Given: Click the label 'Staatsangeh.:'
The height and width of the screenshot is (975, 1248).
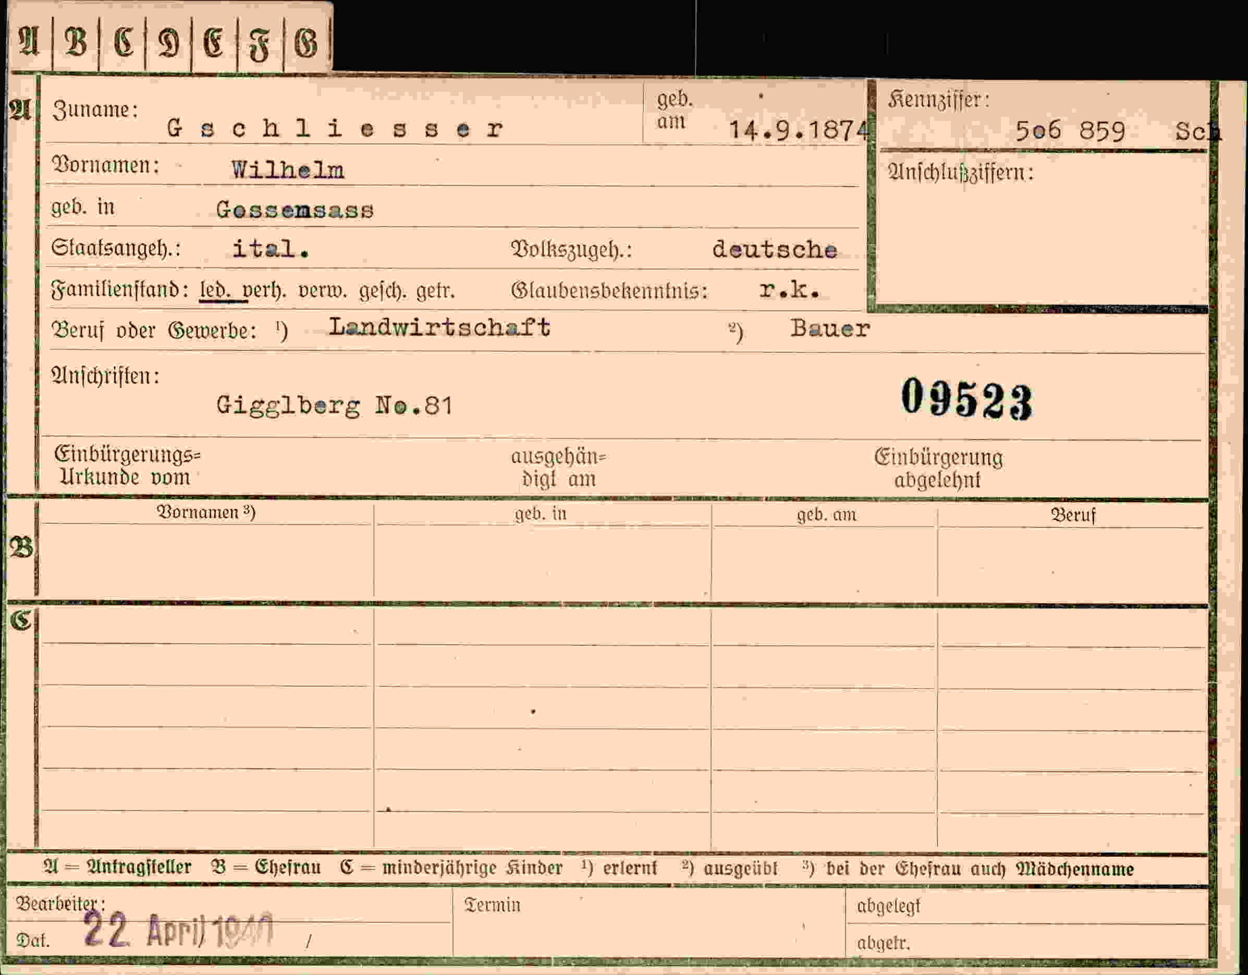Looking at the screenshot, I should pos(116,248).
